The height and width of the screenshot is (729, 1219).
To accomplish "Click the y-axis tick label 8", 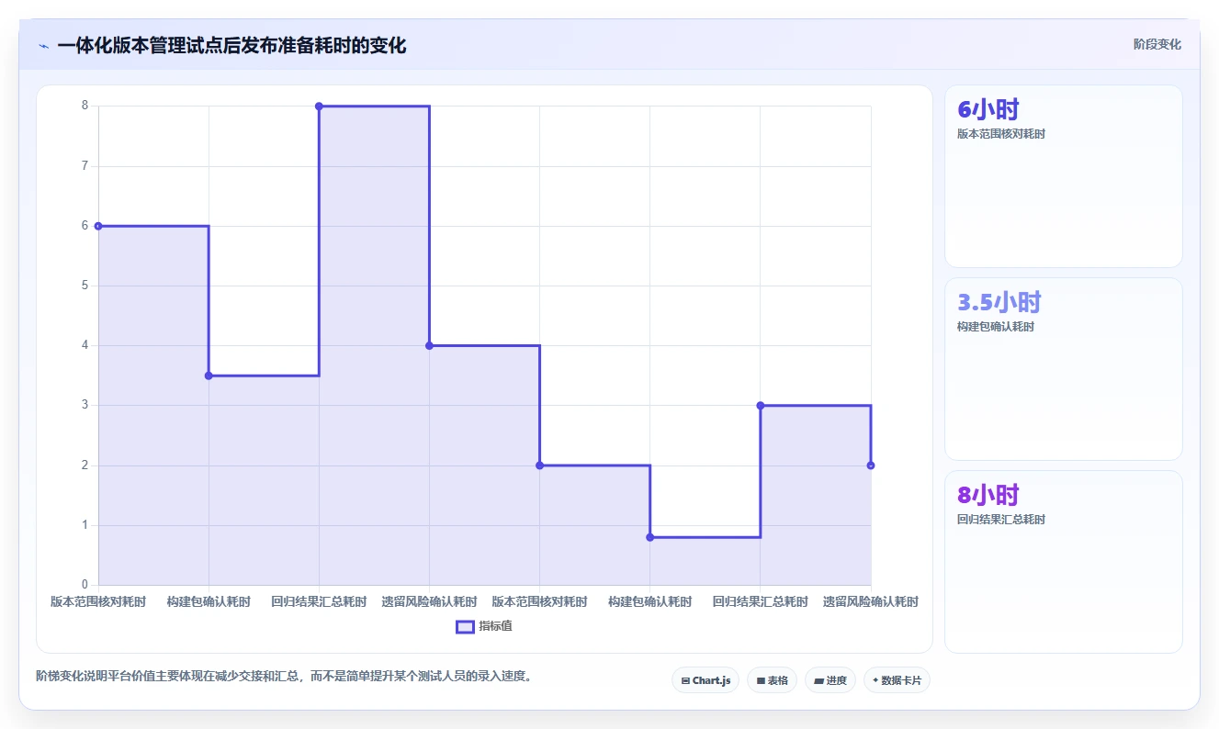I will click(85, 106).
